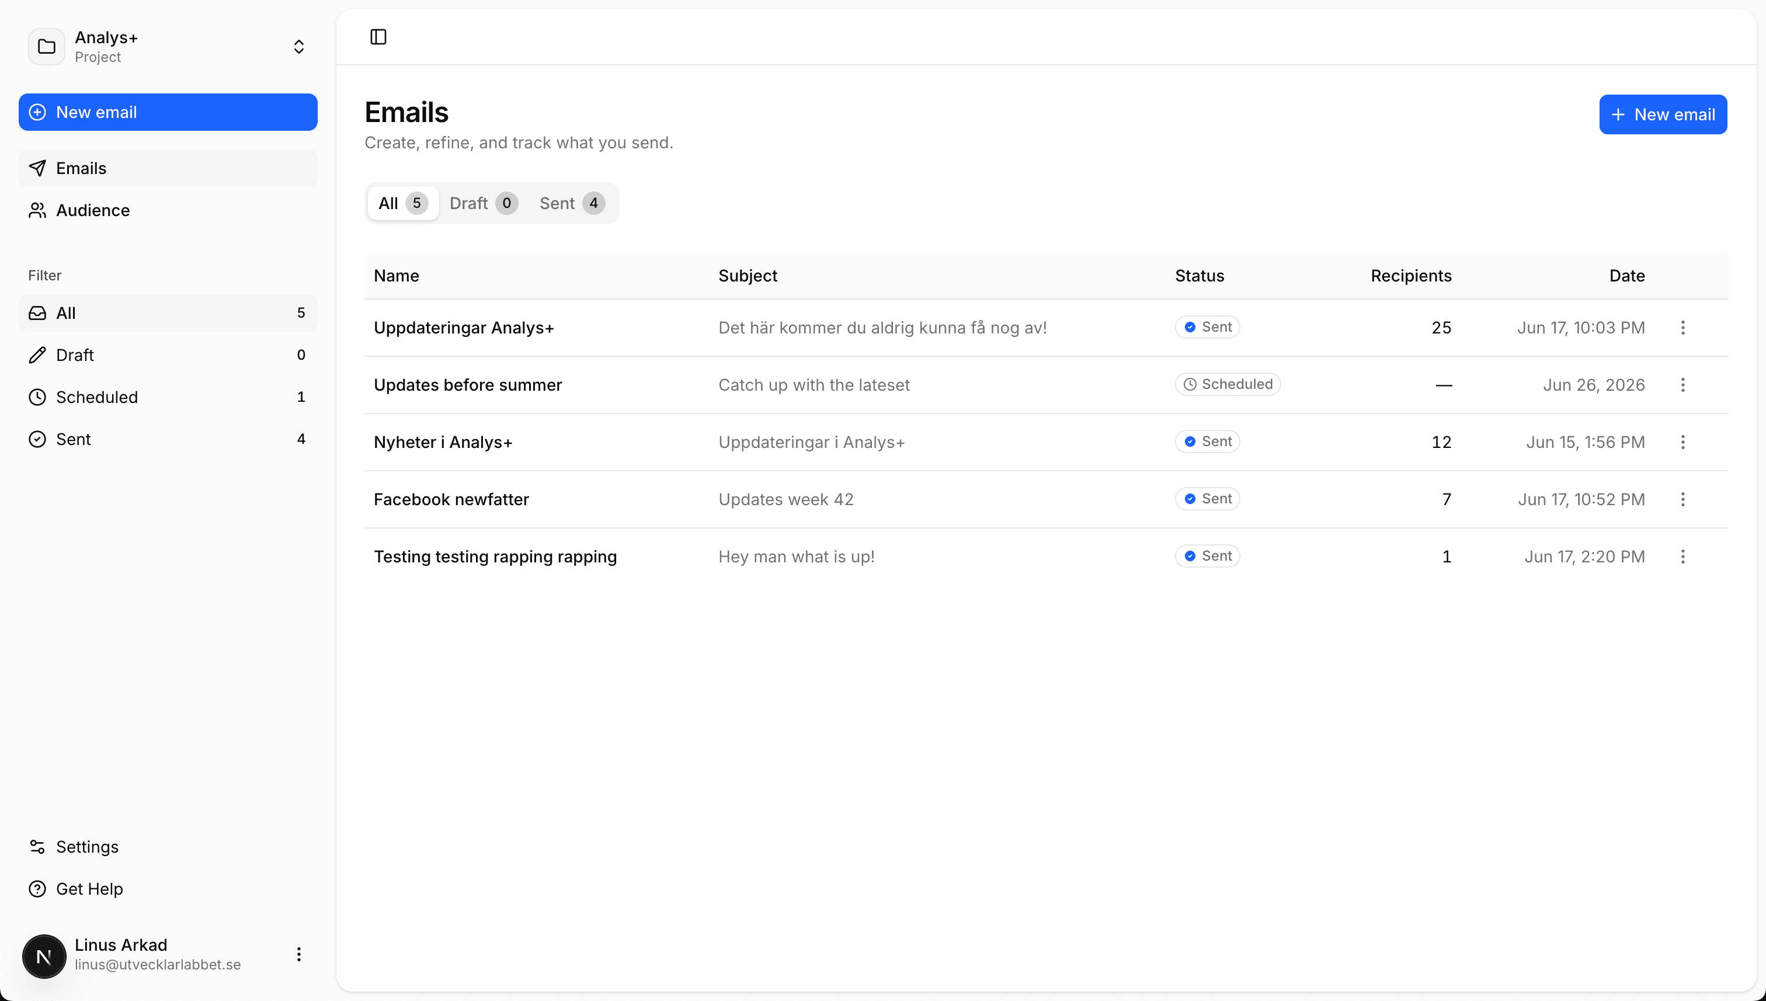Click subject 'Catch up with the lateset'
Screen dimensions: 1766x1001
[814, 384]
